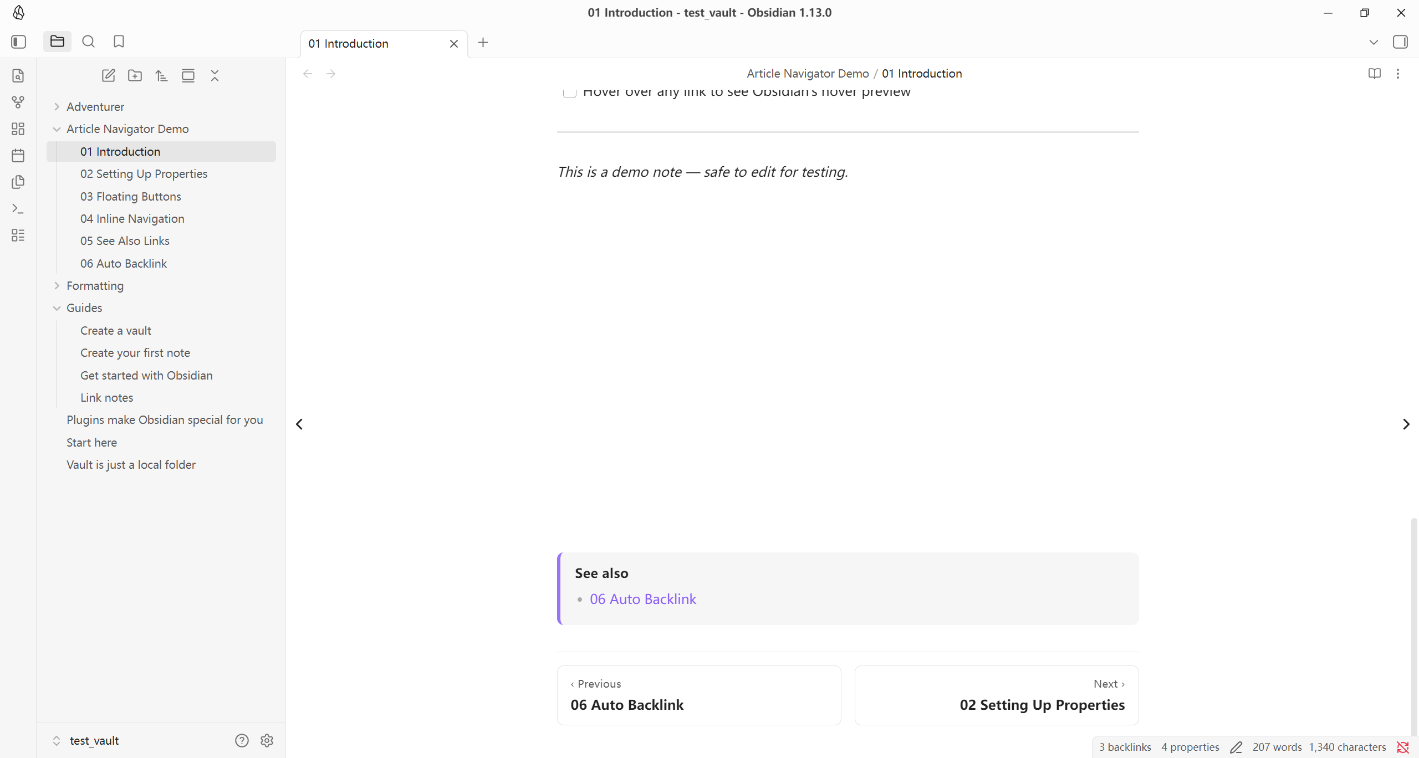Viewport: 1419px width, 758px height.
Task: Open the file explorer tab icon
Action: [57, 42]
